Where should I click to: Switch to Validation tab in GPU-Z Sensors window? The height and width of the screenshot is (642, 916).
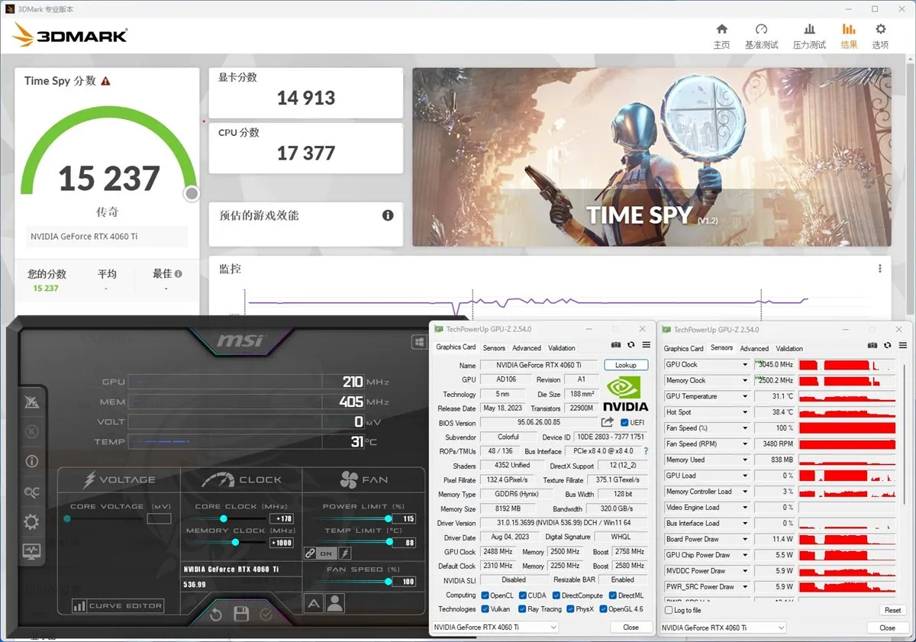coord(789,348)
